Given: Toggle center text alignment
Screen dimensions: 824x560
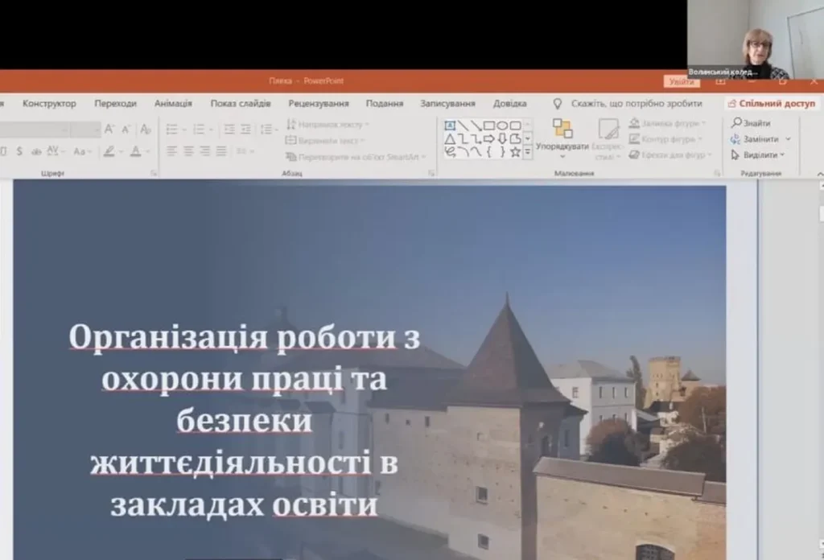Looking at the screenshot, I should [188, 150].
